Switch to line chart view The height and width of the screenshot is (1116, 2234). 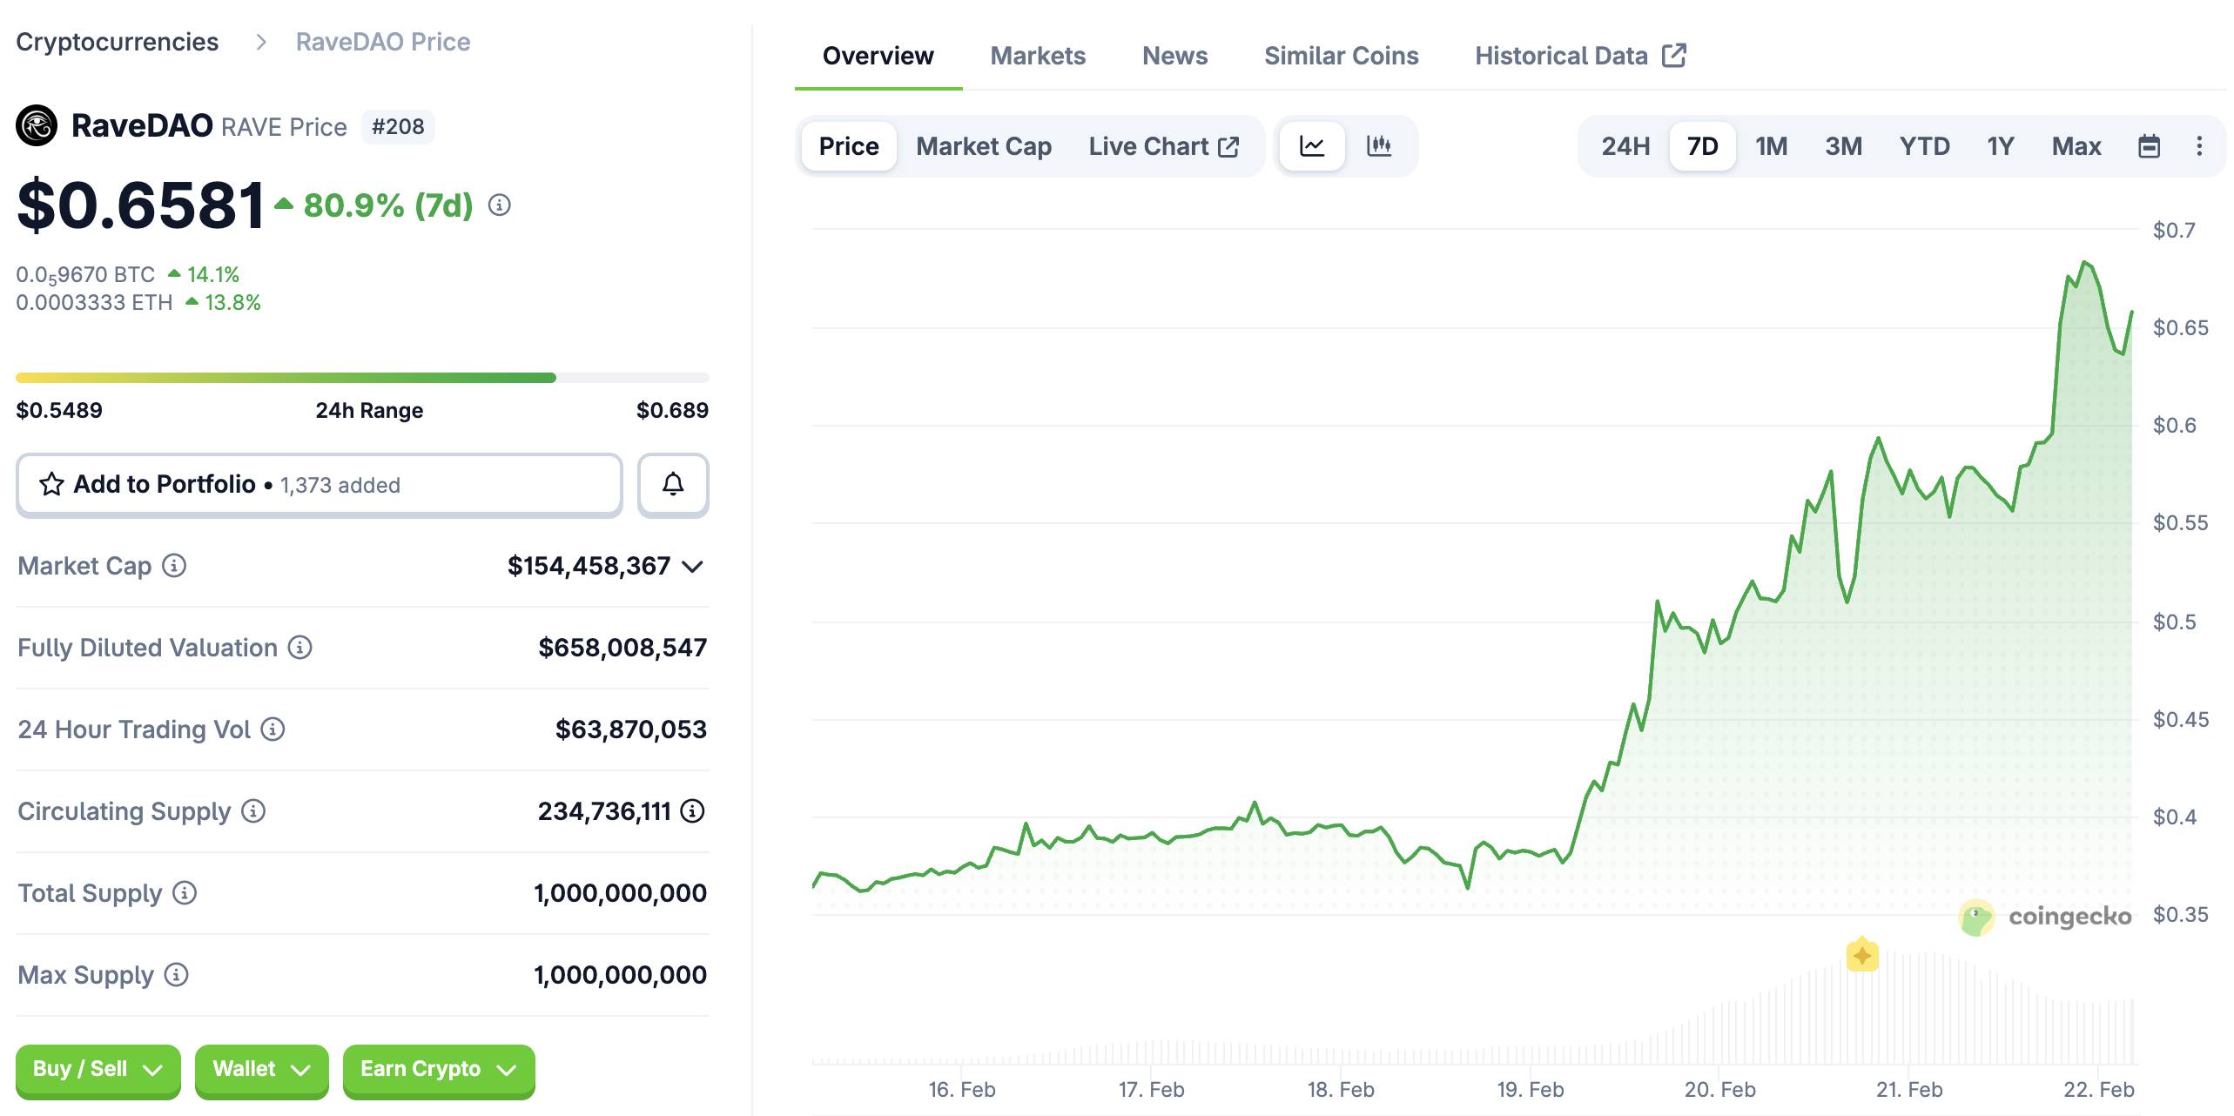[x=1312, y=146]
